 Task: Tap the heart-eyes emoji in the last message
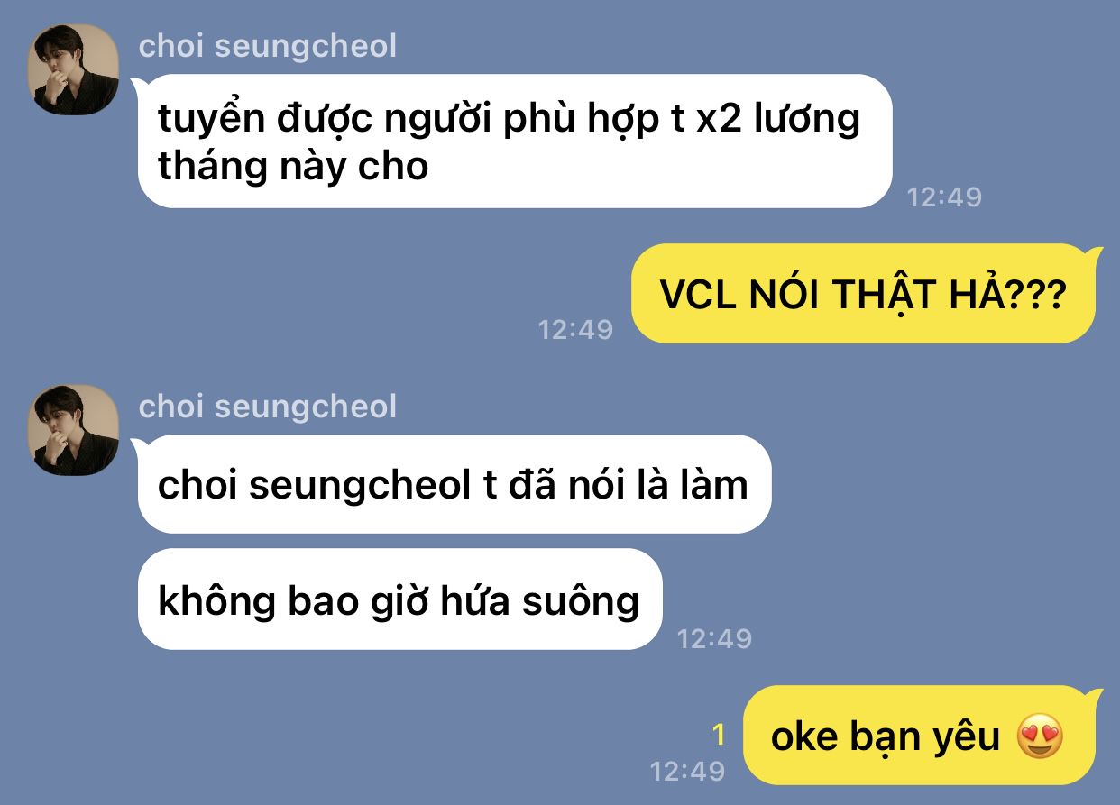[1040, 736]
